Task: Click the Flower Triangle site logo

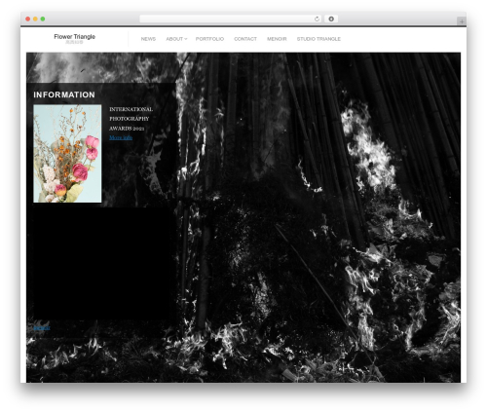Action: click(x=74, y=38)
